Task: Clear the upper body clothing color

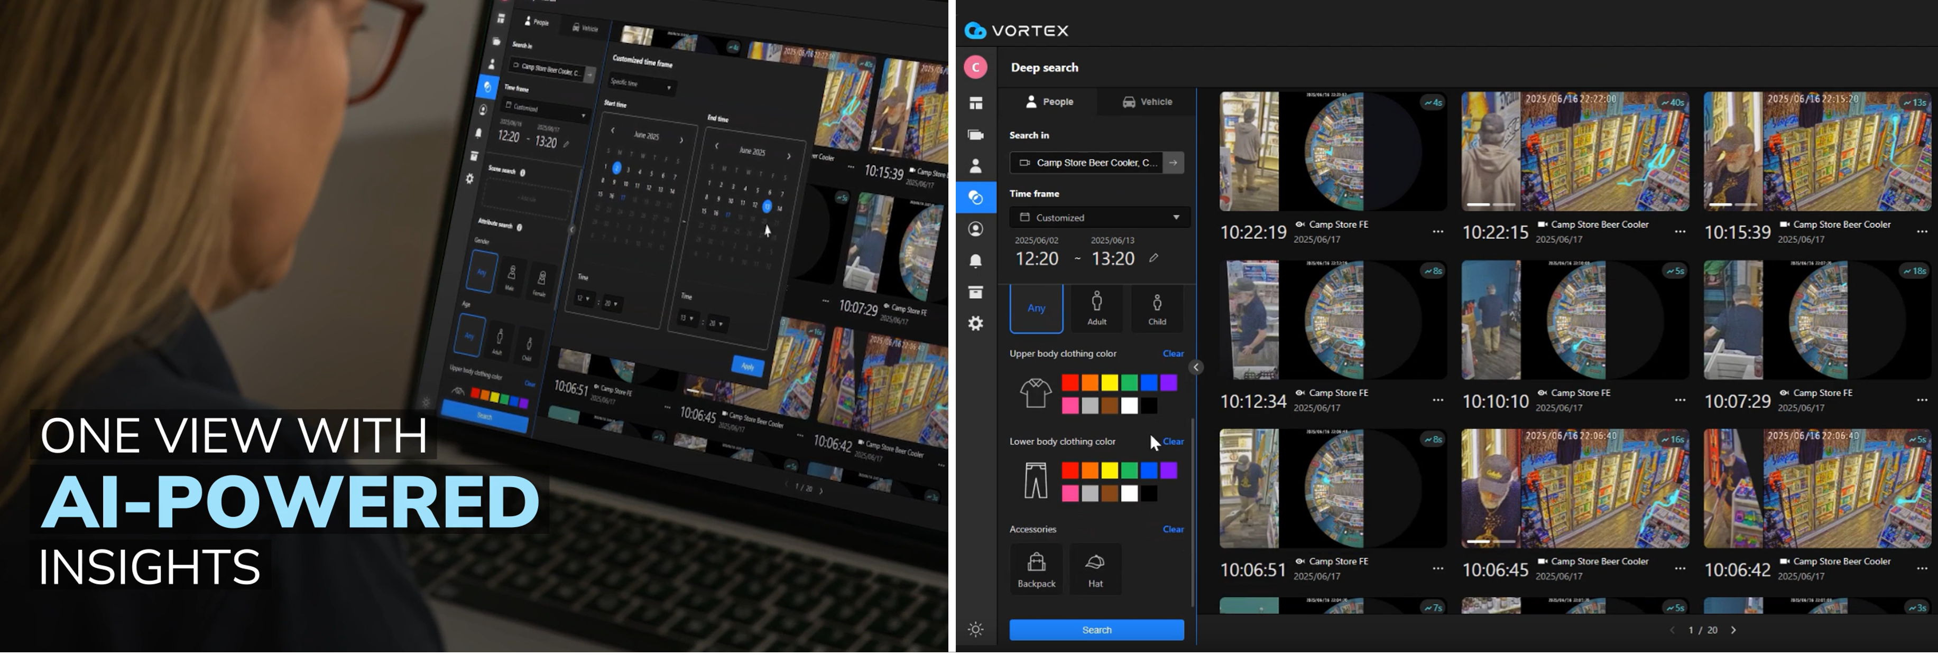Action: [x=1173, y=354]
